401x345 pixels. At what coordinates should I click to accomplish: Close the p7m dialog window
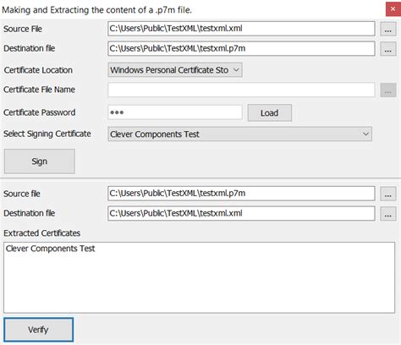(393, 9)
